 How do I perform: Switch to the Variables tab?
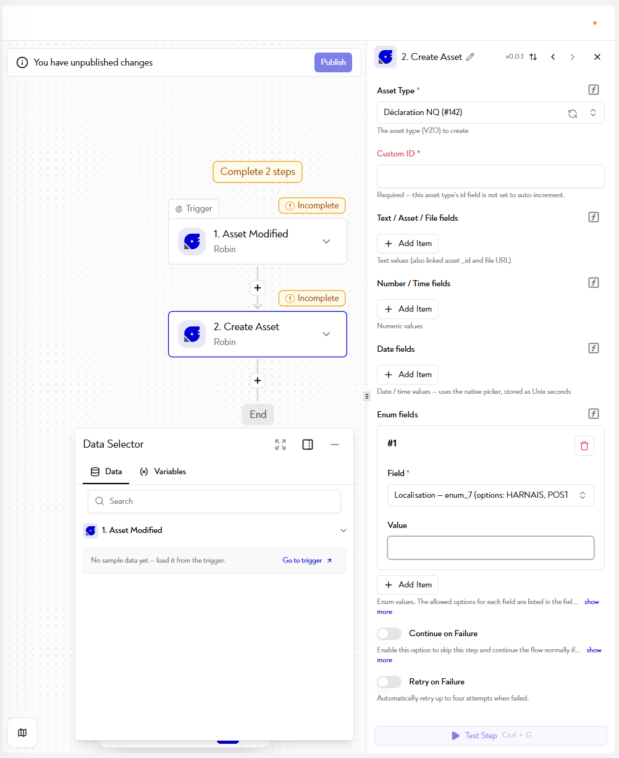pyautogui.click(x=163, y=472)
